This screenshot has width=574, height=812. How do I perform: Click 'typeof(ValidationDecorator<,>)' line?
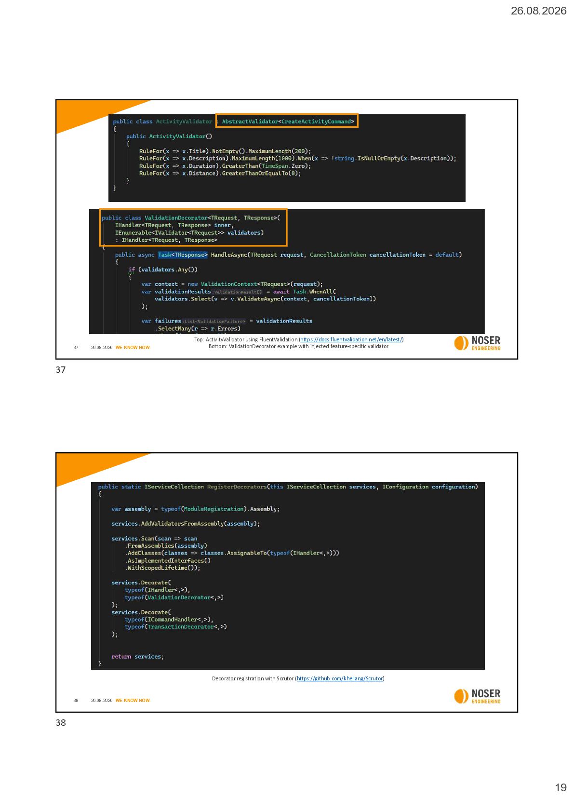[174, 597]
